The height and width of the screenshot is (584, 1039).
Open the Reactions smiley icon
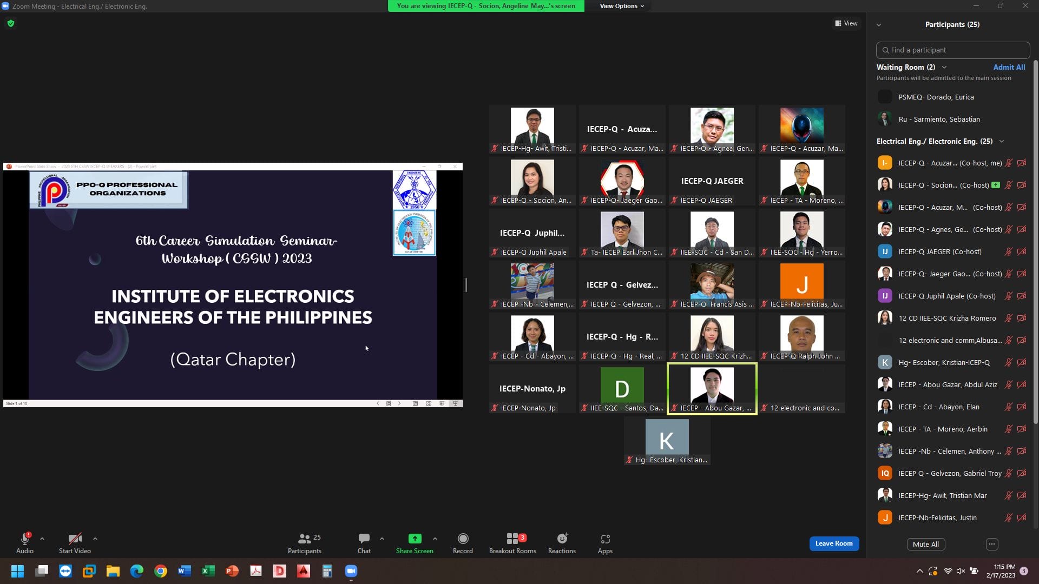(562, 539)
